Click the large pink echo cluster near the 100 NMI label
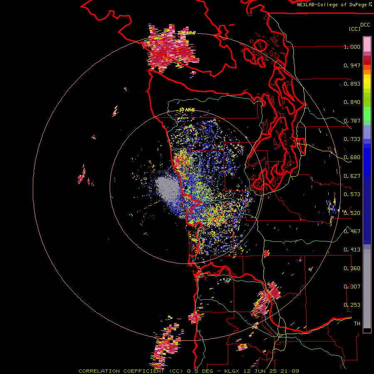This screenshot has height=374, width=374. tap(170, 49)
